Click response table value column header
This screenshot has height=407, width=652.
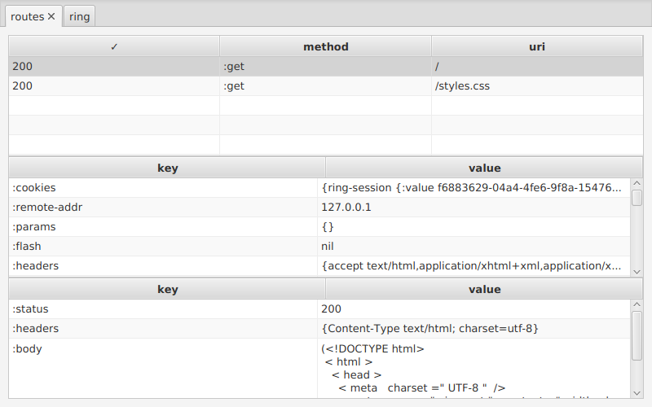[484, 289]
